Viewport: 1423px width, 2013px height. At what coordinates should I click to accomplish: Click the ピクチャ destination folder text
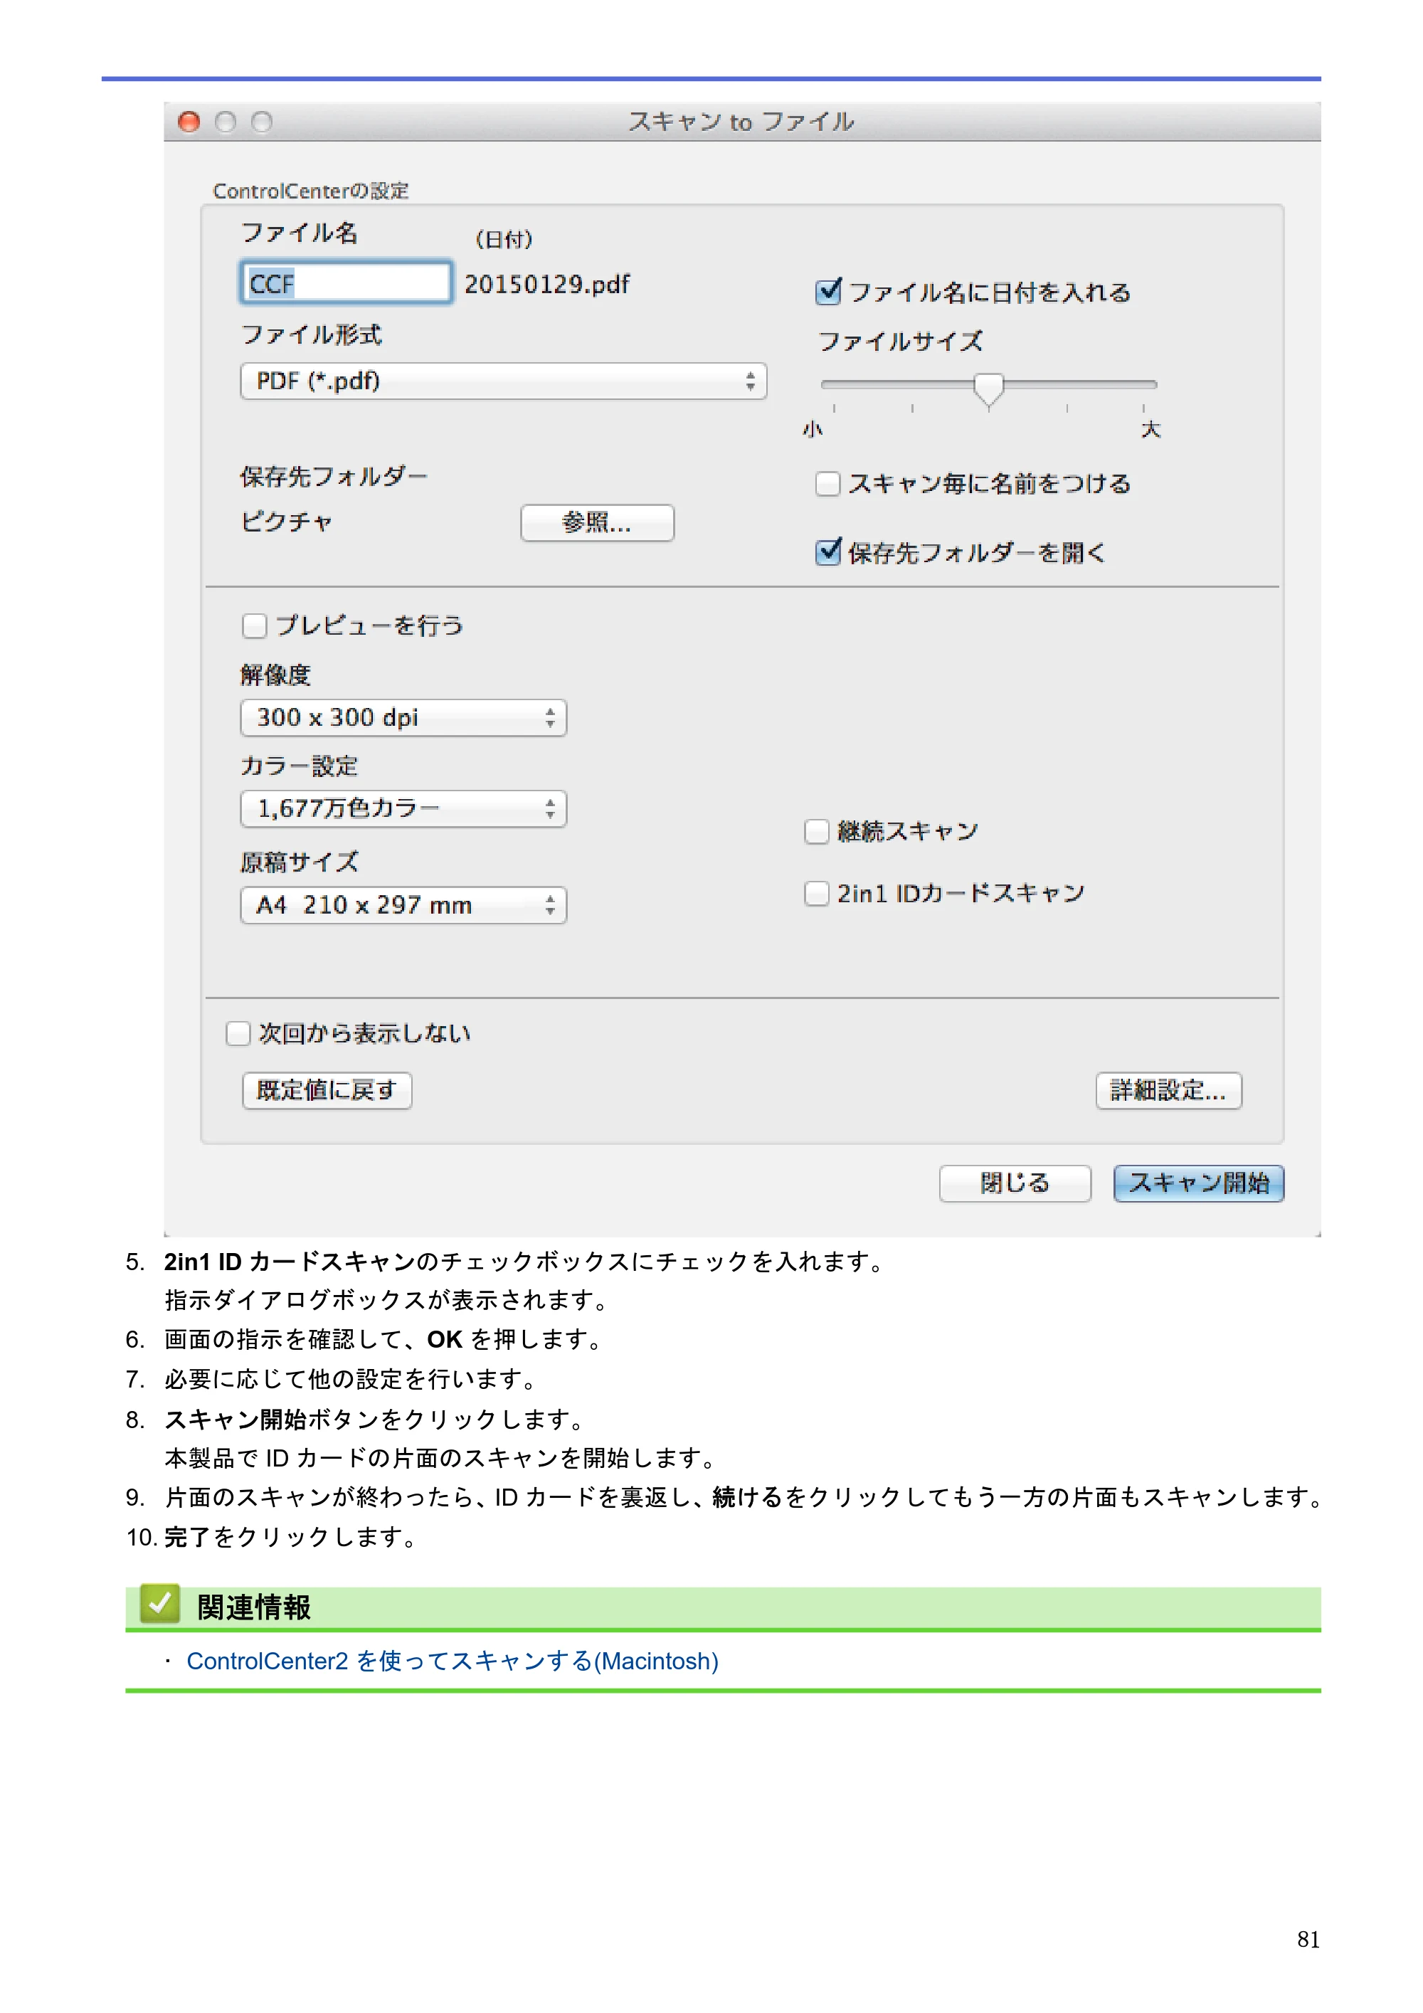coord(287,522)
